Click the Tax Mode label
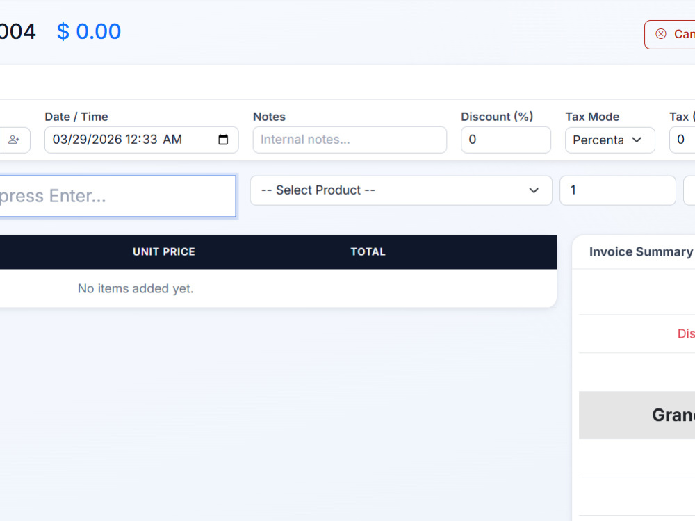The width and height of the screenshot is (695, 521). pyautogui.click(x=592, y=117)
